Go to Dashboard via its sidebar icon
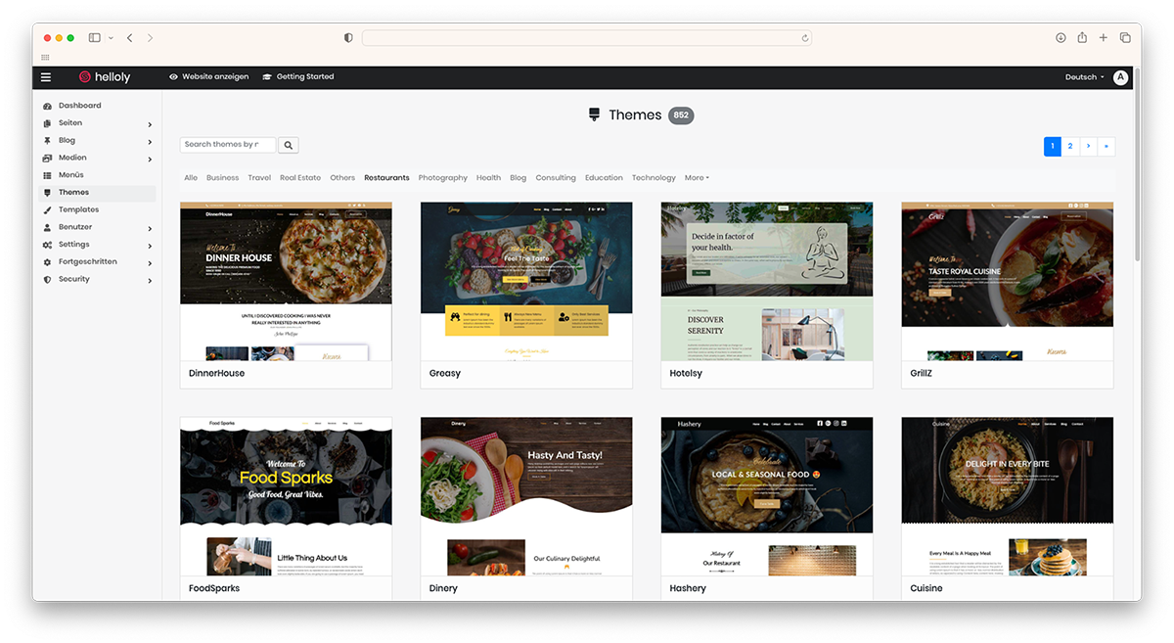 (48, 106)
